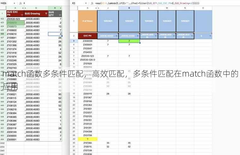
Task: Click the red 'EXC PN' header cell
Action: 88,36
